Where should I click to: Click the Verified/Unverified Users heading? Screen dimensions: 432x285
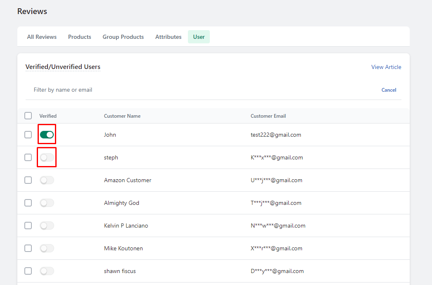63,67
